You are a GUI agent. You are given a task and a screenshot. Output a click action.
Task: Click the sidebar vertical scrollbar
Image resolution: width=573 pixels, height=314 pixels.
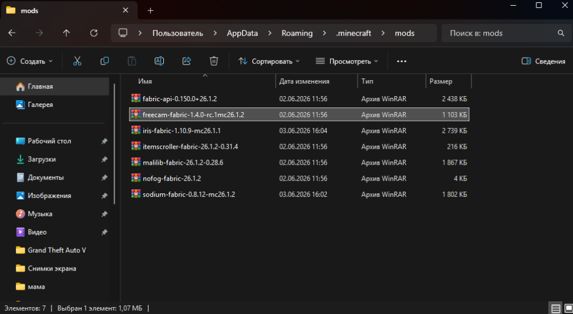pos(115,144)
